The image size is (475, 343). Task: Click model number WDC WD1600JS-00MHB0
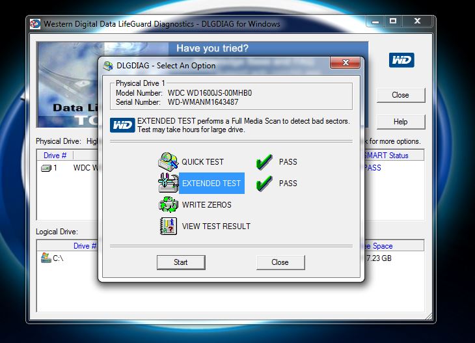pyautogui.click(x=210, y=93)
